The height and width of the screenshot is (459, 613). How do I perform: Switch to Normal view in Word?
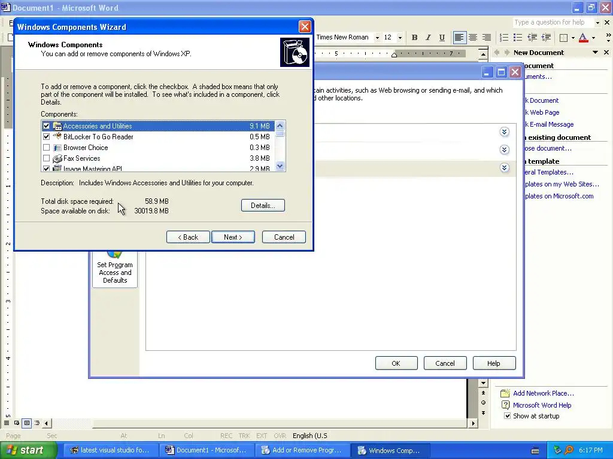7,423
